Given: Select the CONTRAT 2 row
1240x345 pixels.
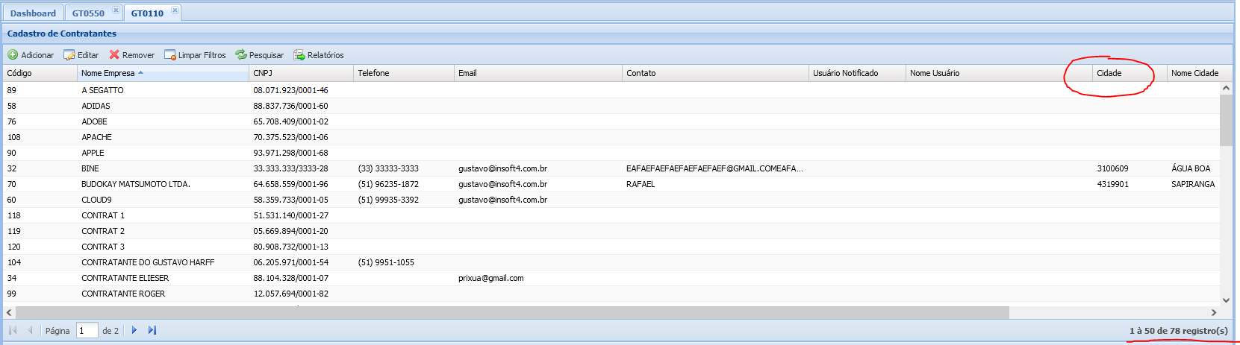Looking at the screenshot, I should [x=611, y=231].
